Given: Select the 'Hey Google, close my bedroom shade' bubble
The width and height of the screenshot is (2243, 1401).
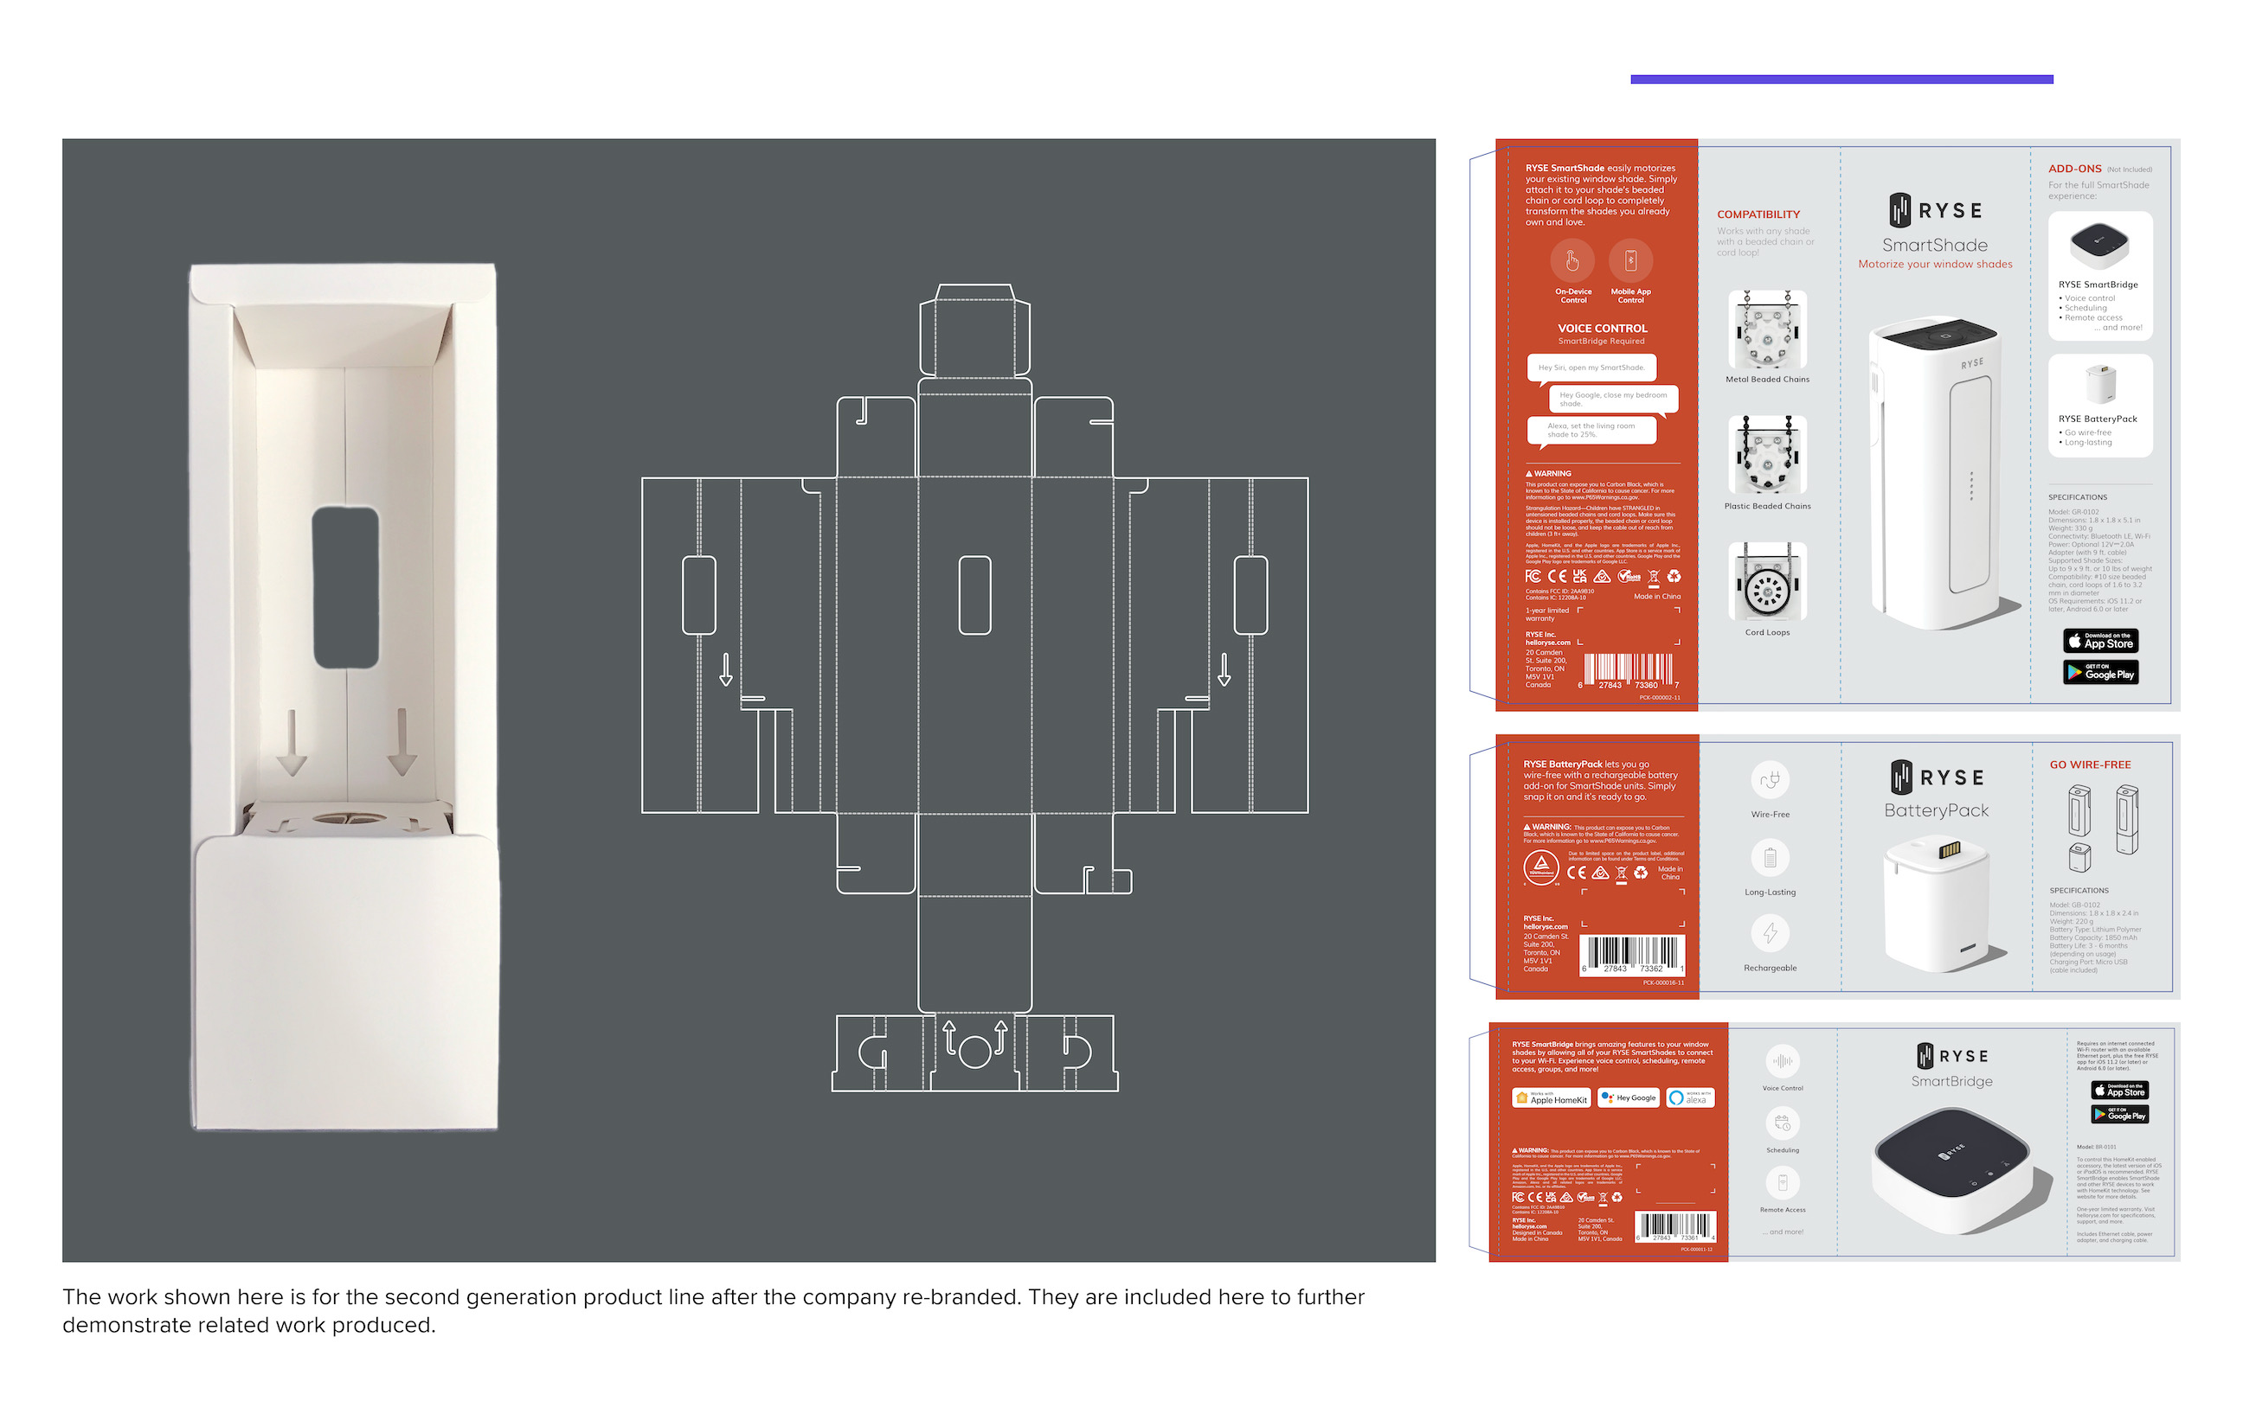Looking at the screenshot, I should point(1613,400).
